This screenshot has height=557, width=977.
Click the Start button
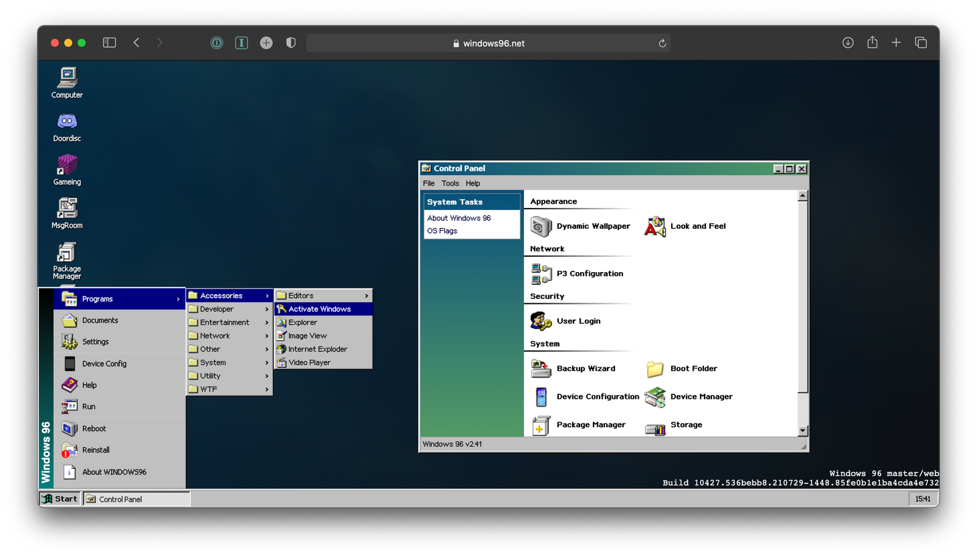coord(60,499)
